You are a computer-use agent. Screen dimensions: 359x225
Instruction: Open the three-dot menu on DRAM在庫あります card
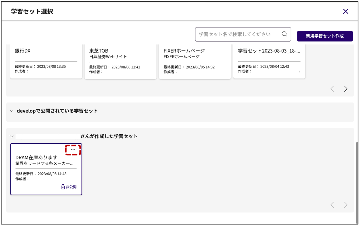pyautogui.click(x=73, y=150)
